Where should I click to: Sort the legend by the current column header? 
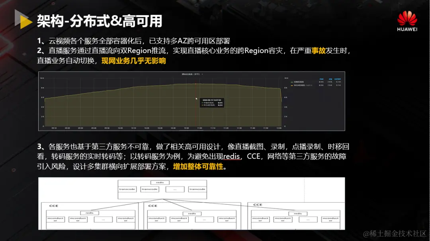click(x=337, y=79)
